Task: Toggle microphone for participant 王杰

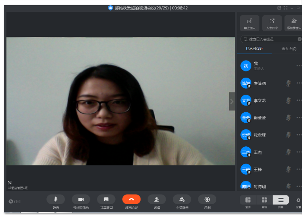Action: 288,152
